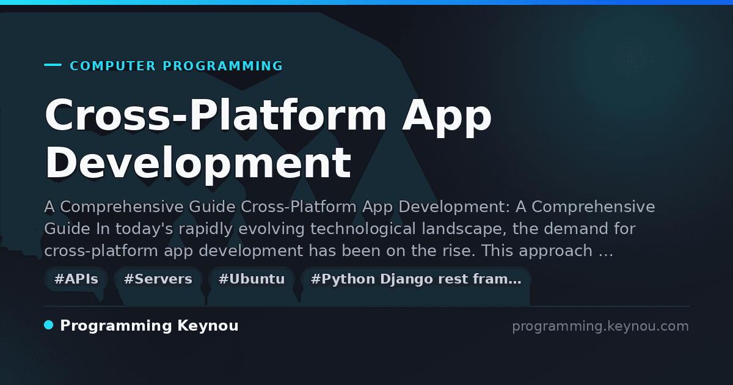Select the #Ubuntu tag
Image resolution: width=733 pixels, height=385 pixels.
pyautogui.click(x=252, y=279)
